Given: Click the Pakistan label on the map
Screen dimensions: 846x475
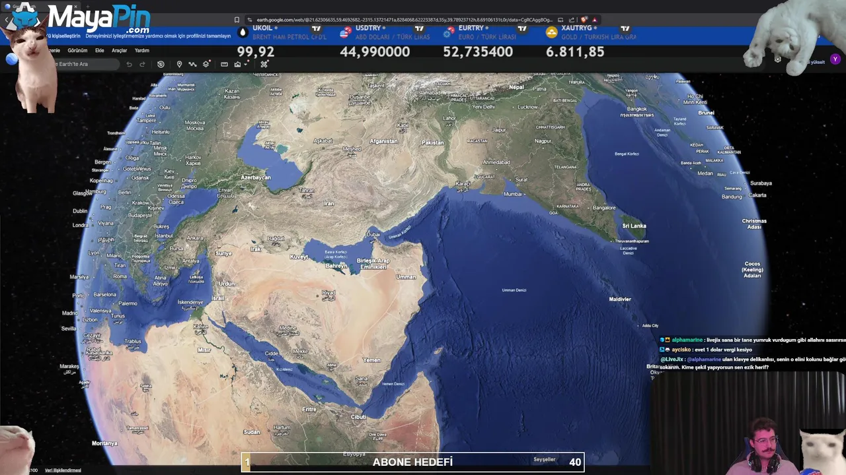Looking at the screenshot, I should click(433, 142).
